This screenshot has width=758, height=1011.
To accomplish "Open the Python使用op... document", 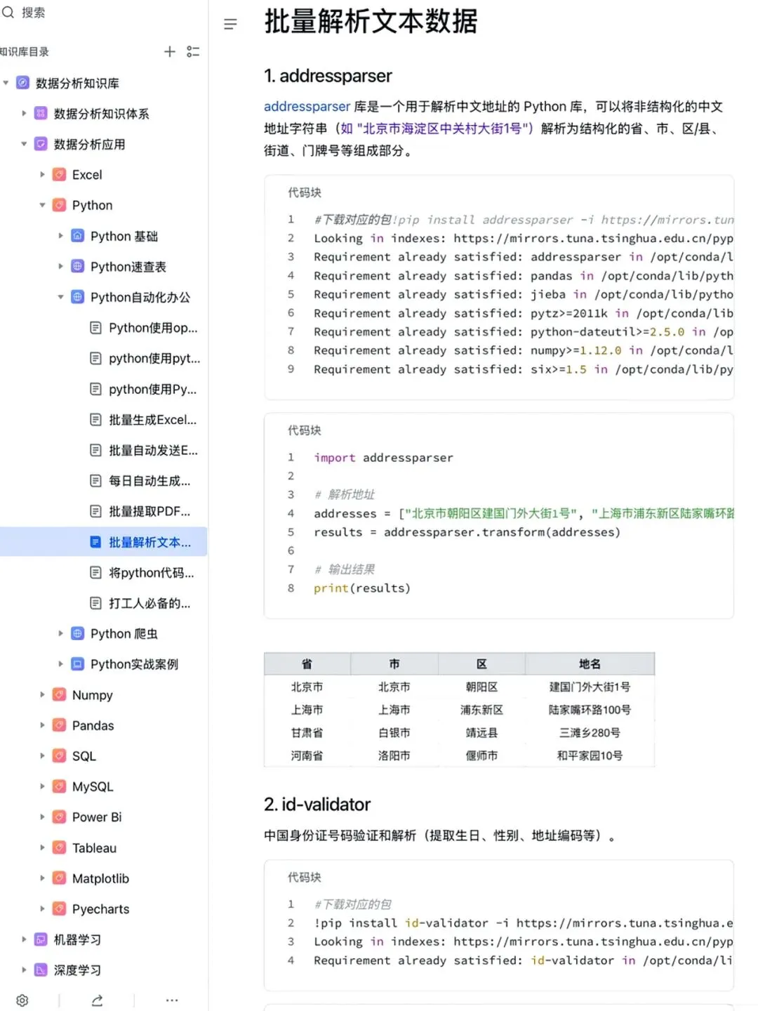I will coord(144,328).
